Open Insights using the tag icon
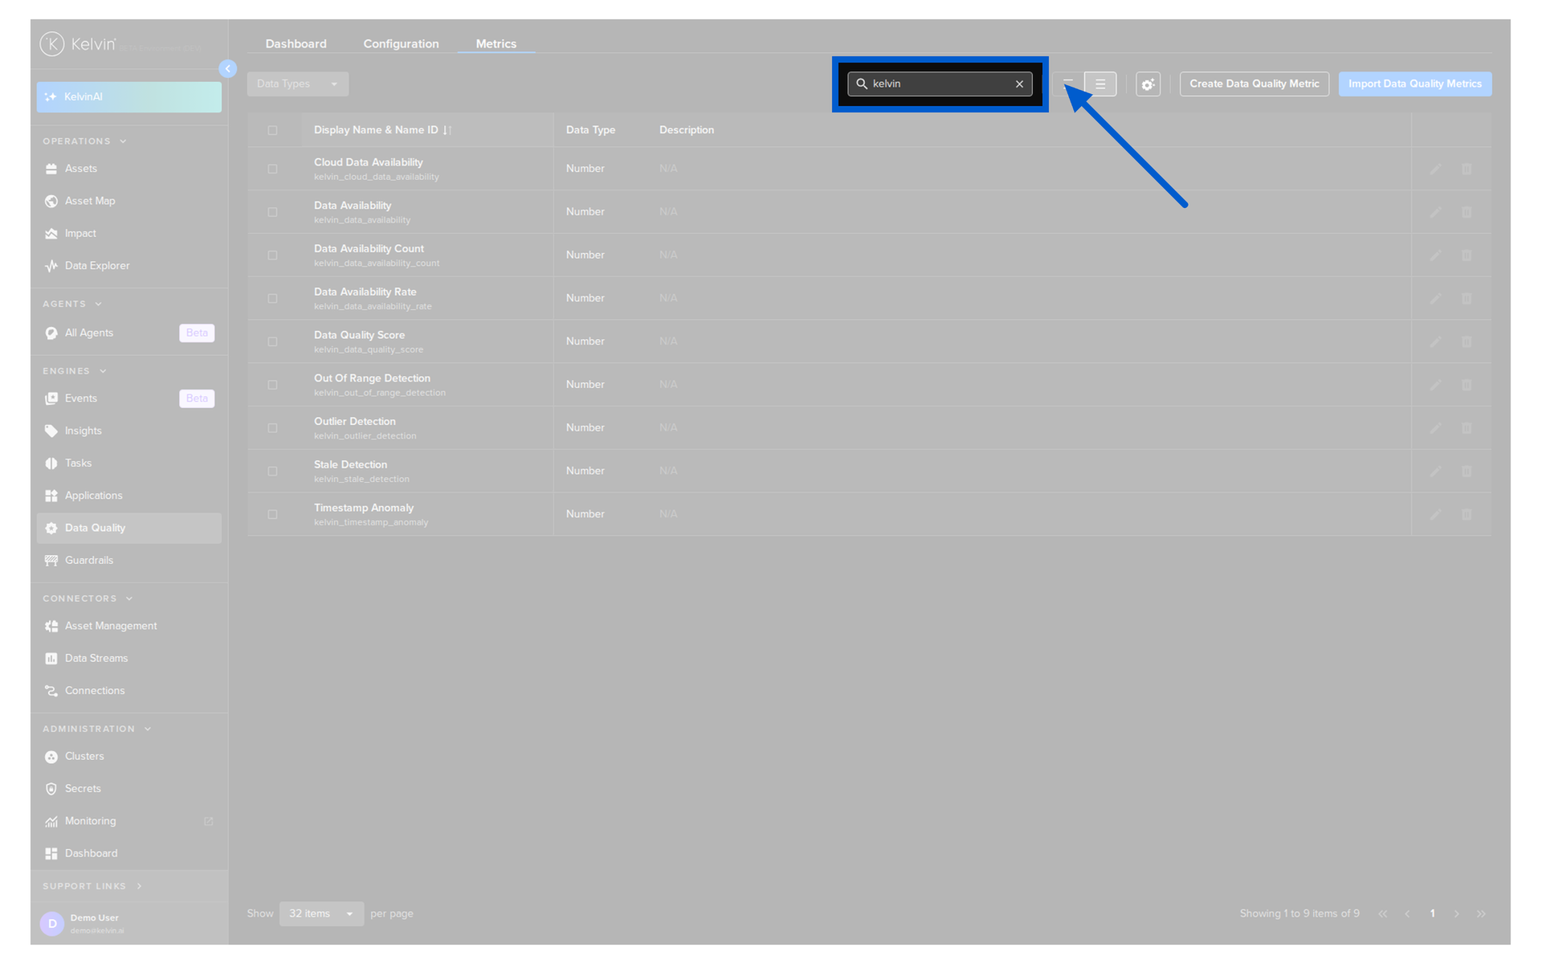This screenshot has height=964, width=1542. pos(51,431)
